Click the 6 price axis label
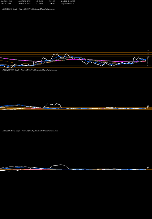152x219 pixels. click(x=148, y=65)
